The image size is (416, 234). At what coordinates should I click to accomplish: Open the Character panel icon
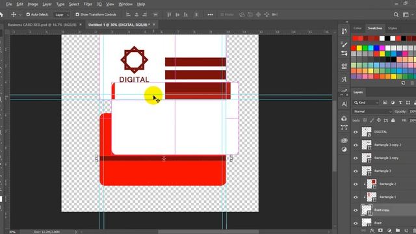click(x=344, y=104)
